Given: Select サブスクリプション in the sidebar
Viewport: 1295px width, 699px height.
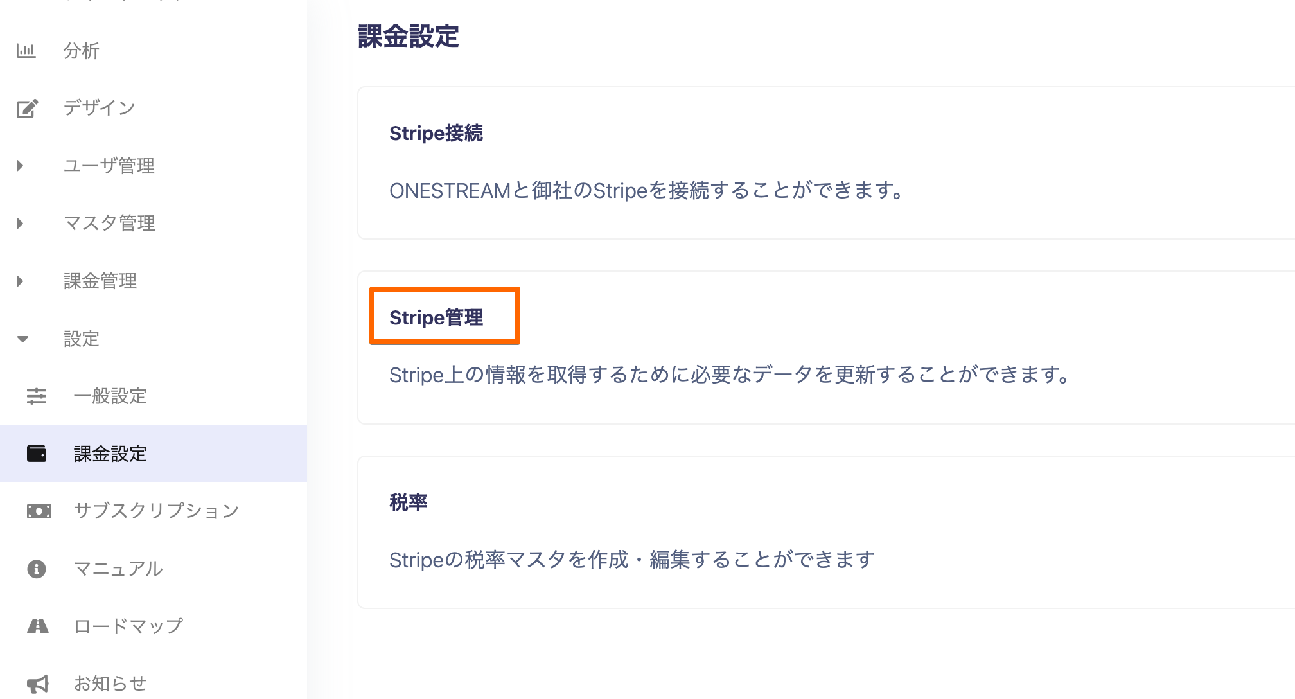Looking at the screenshot, I should (x=156, y=511).
